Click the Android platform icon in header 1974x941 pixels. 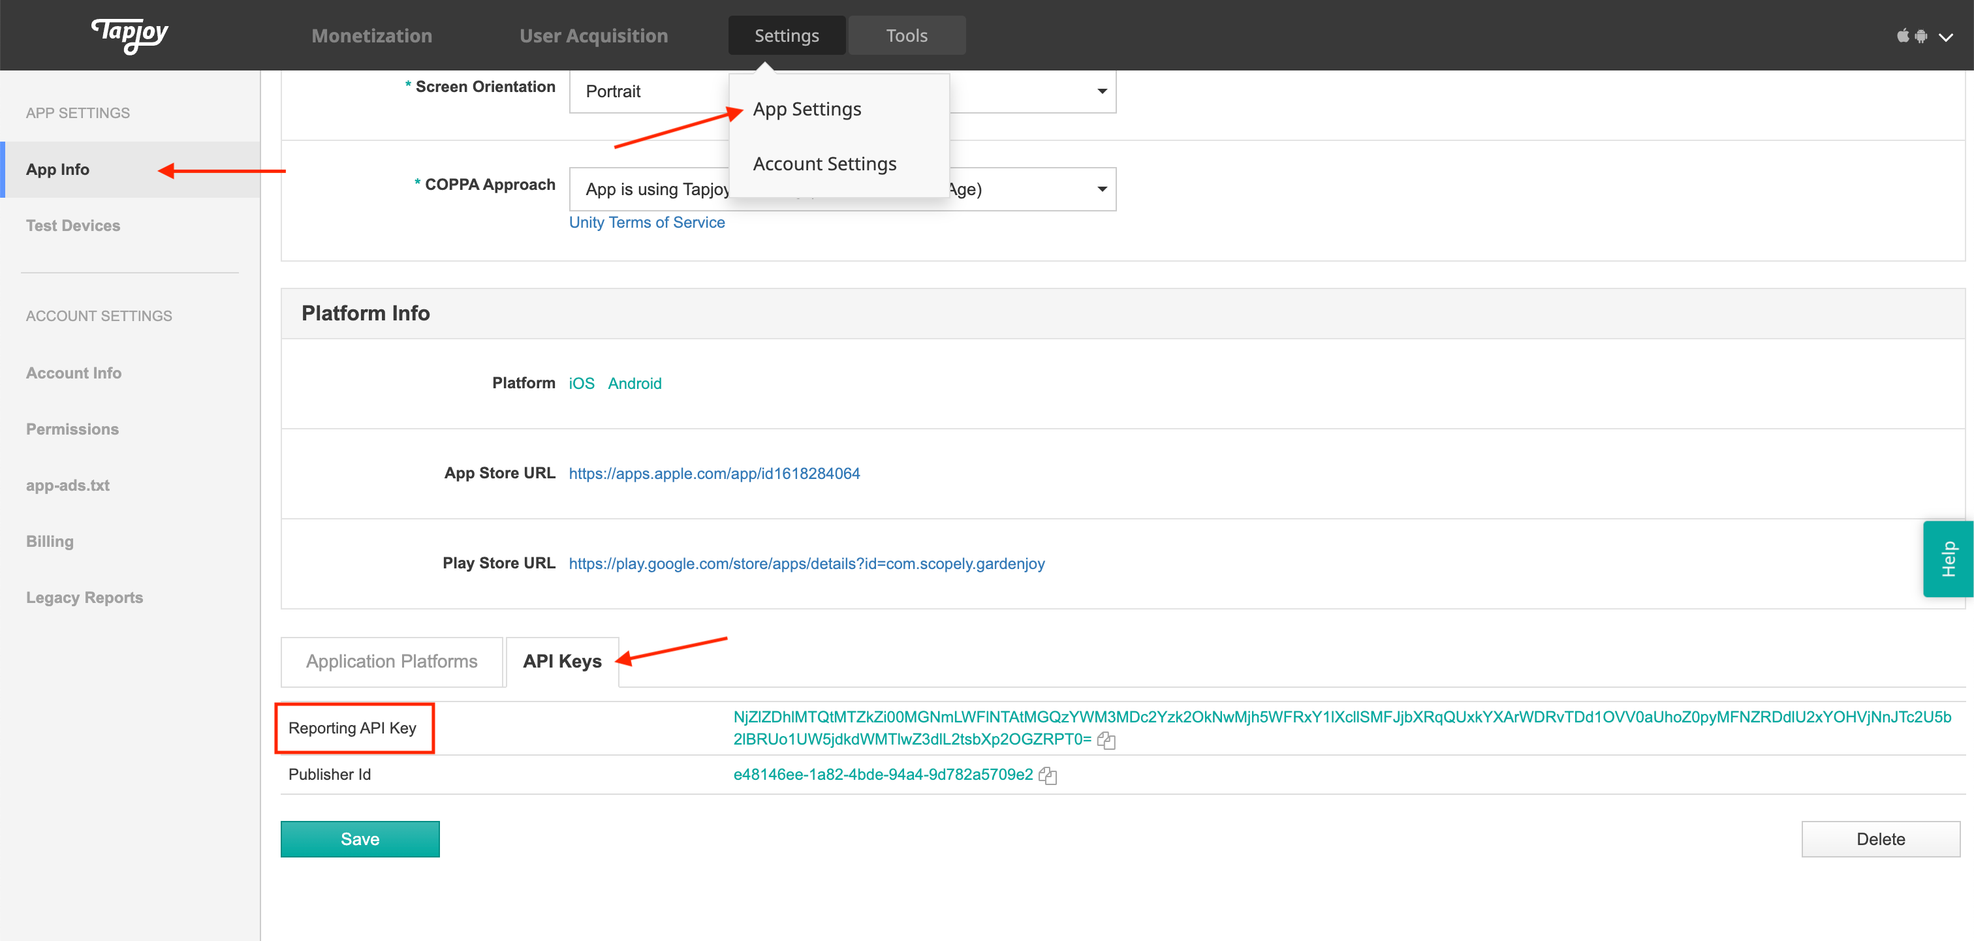pos(1921,36)
